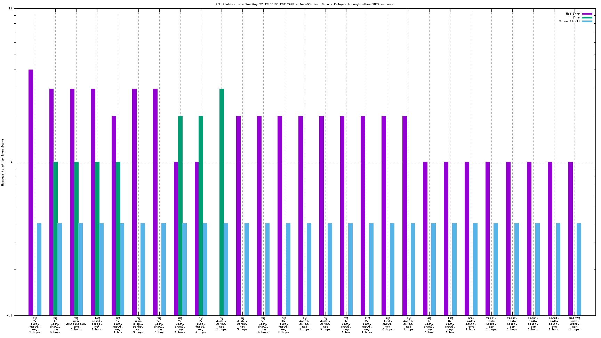Click the spam.dnsbl.sorbs.net 9 hops label
This screenshot has width=601, height=338.
click(x=138, y=325)
